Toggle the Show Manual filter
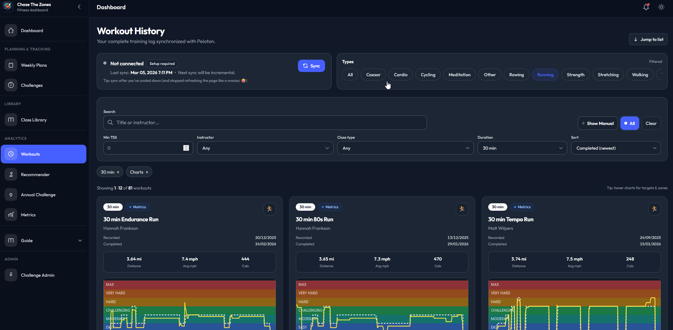Viewport: 673px width, 330px height. pos(598,124)
